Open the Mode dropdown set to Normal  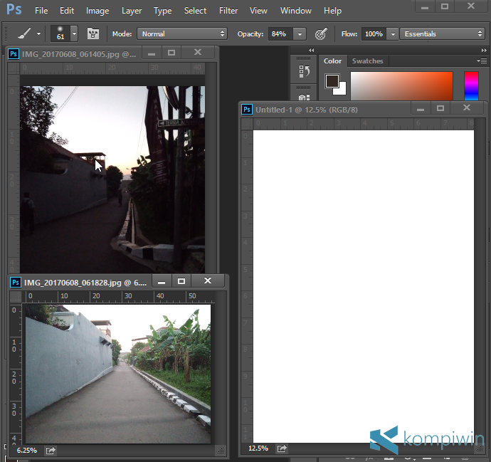coord(182,34)
